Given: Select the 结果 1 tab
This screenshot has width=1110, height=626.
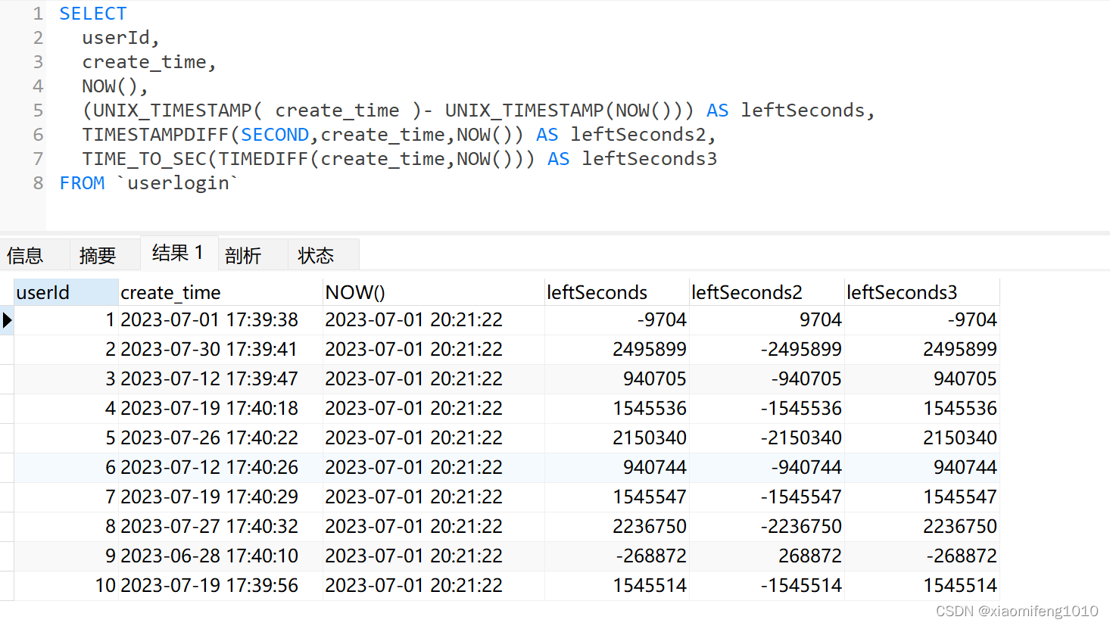Looking at the screenshot, I should click(178, 253).
